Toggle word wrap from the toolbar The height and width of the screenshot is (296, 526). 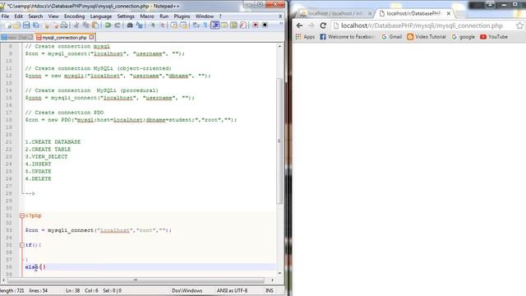click(x=196, y=25)
